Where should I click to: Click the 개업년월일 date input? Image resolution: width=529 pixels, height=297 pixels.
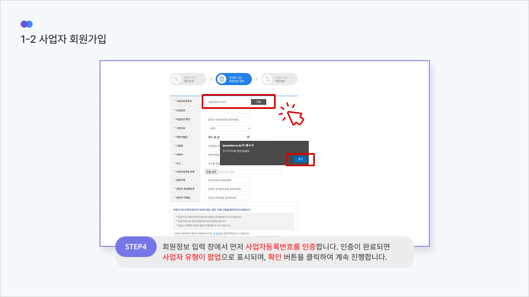coord(223,137)
